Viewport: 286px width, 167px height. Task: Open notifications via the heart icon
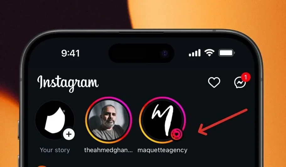[x=214, y=83]
